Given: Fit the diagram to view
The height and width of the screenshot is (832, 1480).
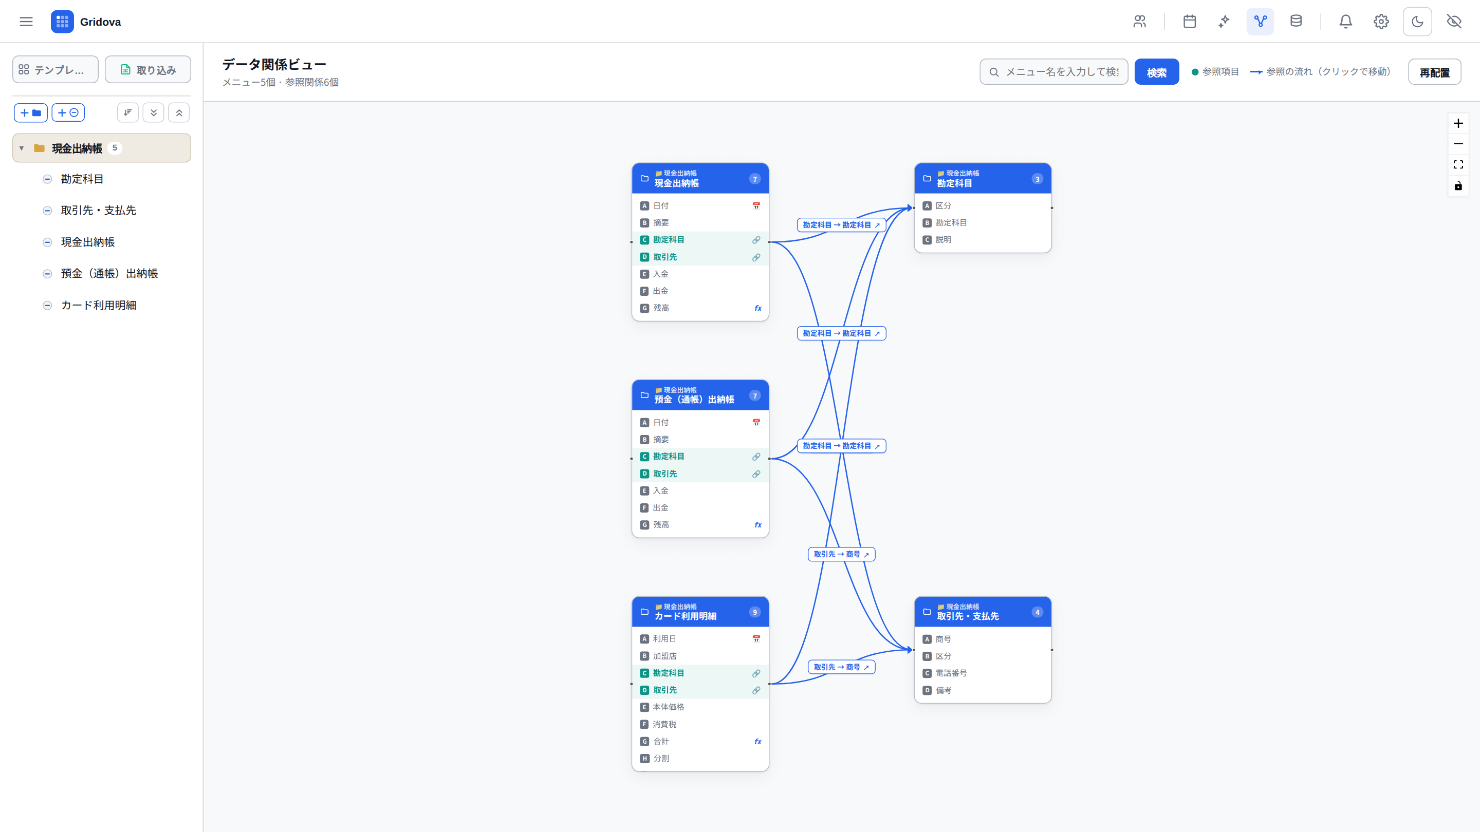Looking at the screenshot, I should (x=1458, y=165).
